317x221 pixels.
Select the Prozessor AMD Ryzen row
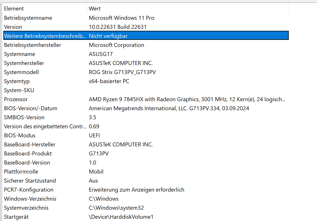16,99
